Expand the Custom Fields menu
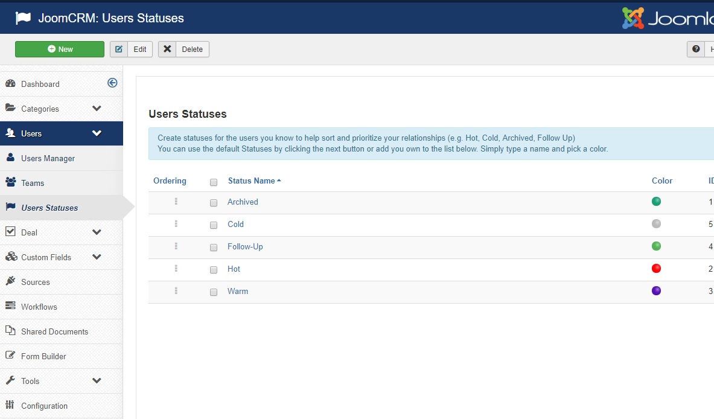 (x=96, y=257)
